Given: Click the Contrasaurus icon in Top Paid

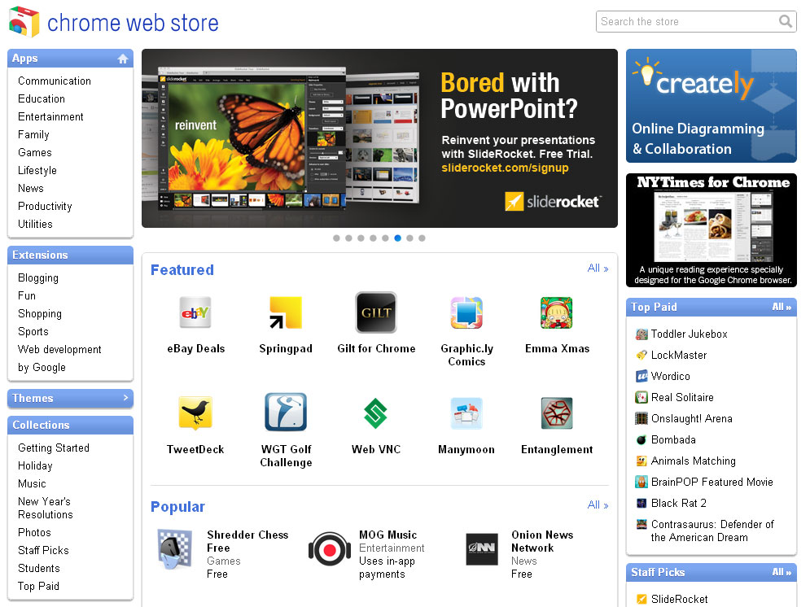Looking at the screenshot, I should [641, 525].
